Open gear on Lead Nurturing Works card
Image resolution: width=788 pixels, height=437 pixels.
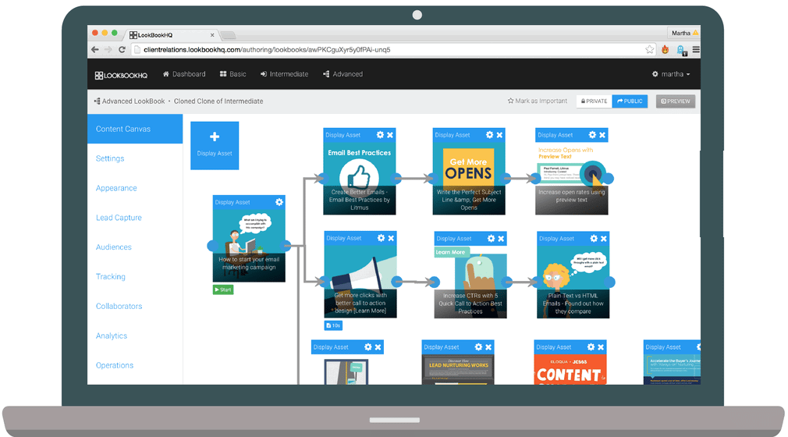(x=478, y=347)
